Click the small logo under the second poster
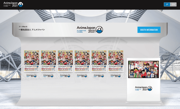 pos(48,76)
